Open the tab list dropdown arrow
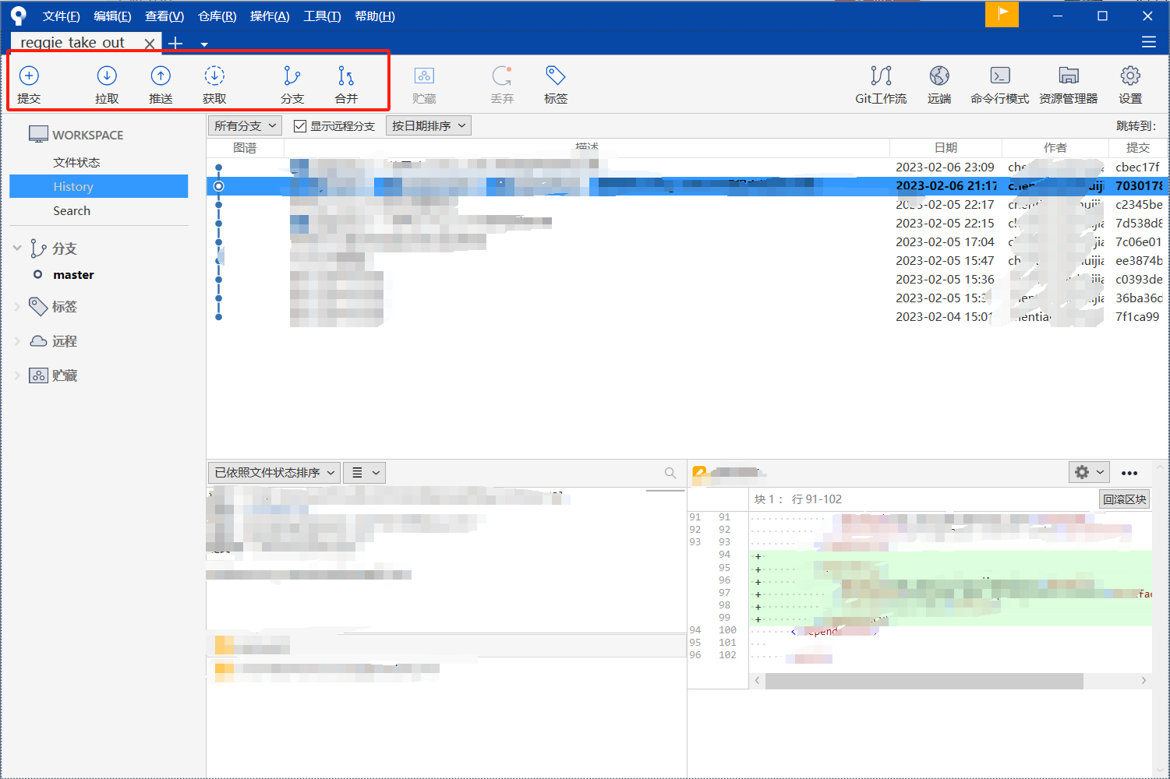This screenshot has width=1170, height=779. [204, 44]
